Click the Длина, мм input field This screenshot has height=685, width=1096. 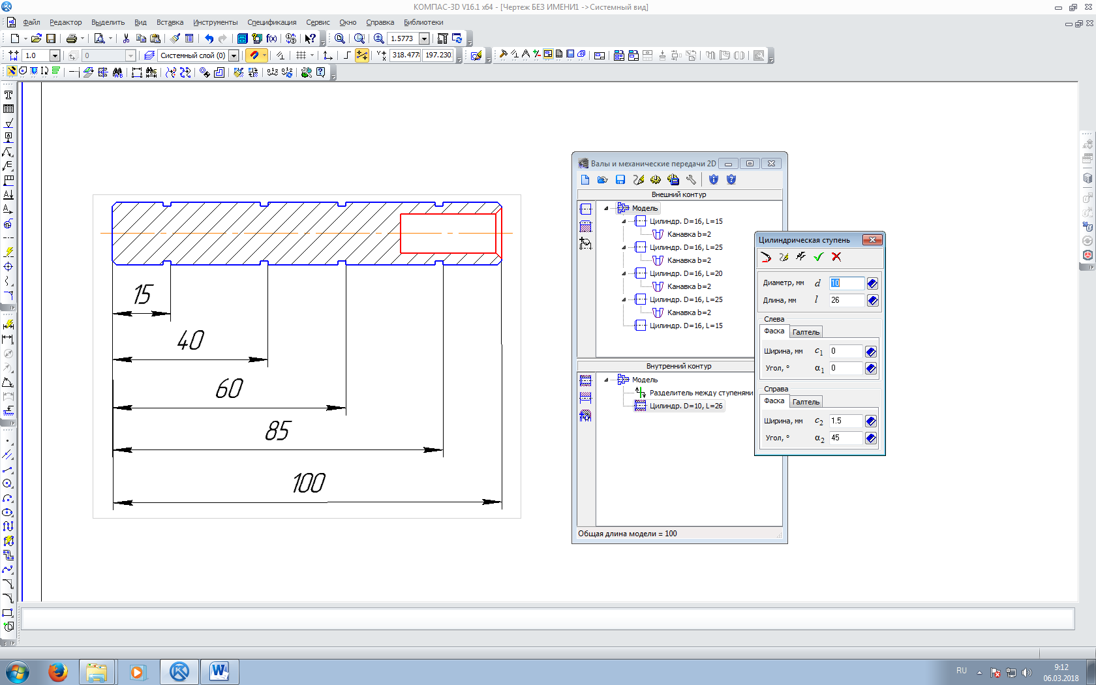pos(846,300)
